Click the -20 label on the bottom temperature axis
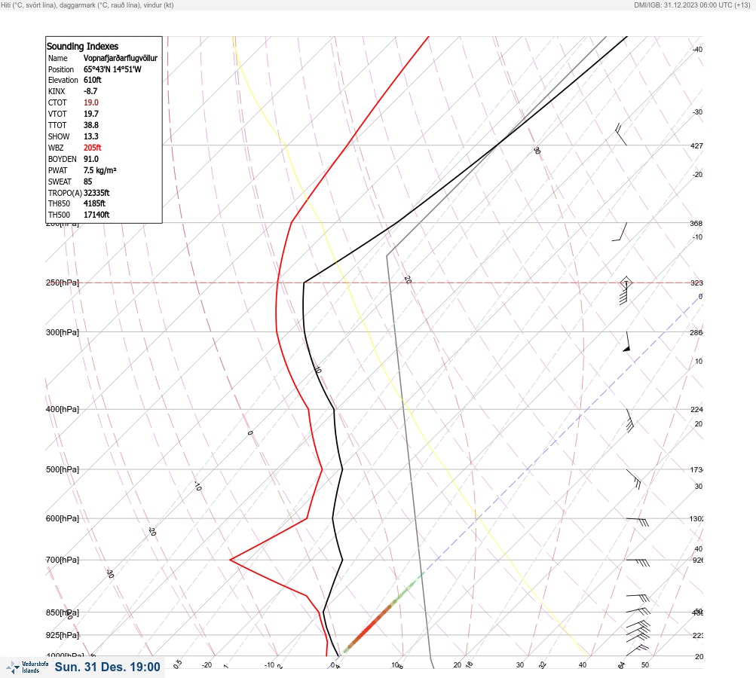The width and height of the screenshot is (756, 678). [x=207, y=665]
